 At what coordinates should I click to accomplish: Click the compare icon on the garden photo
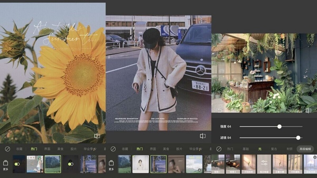click(308, 111)
